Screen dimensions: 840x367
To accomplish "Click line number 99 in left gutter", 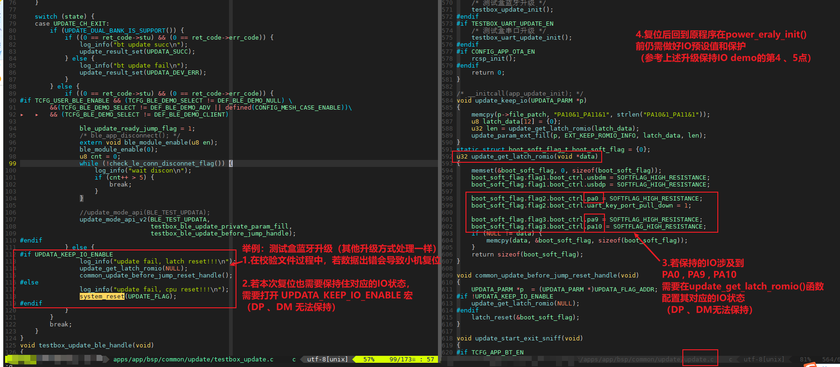I will click(x=12, y=163).
